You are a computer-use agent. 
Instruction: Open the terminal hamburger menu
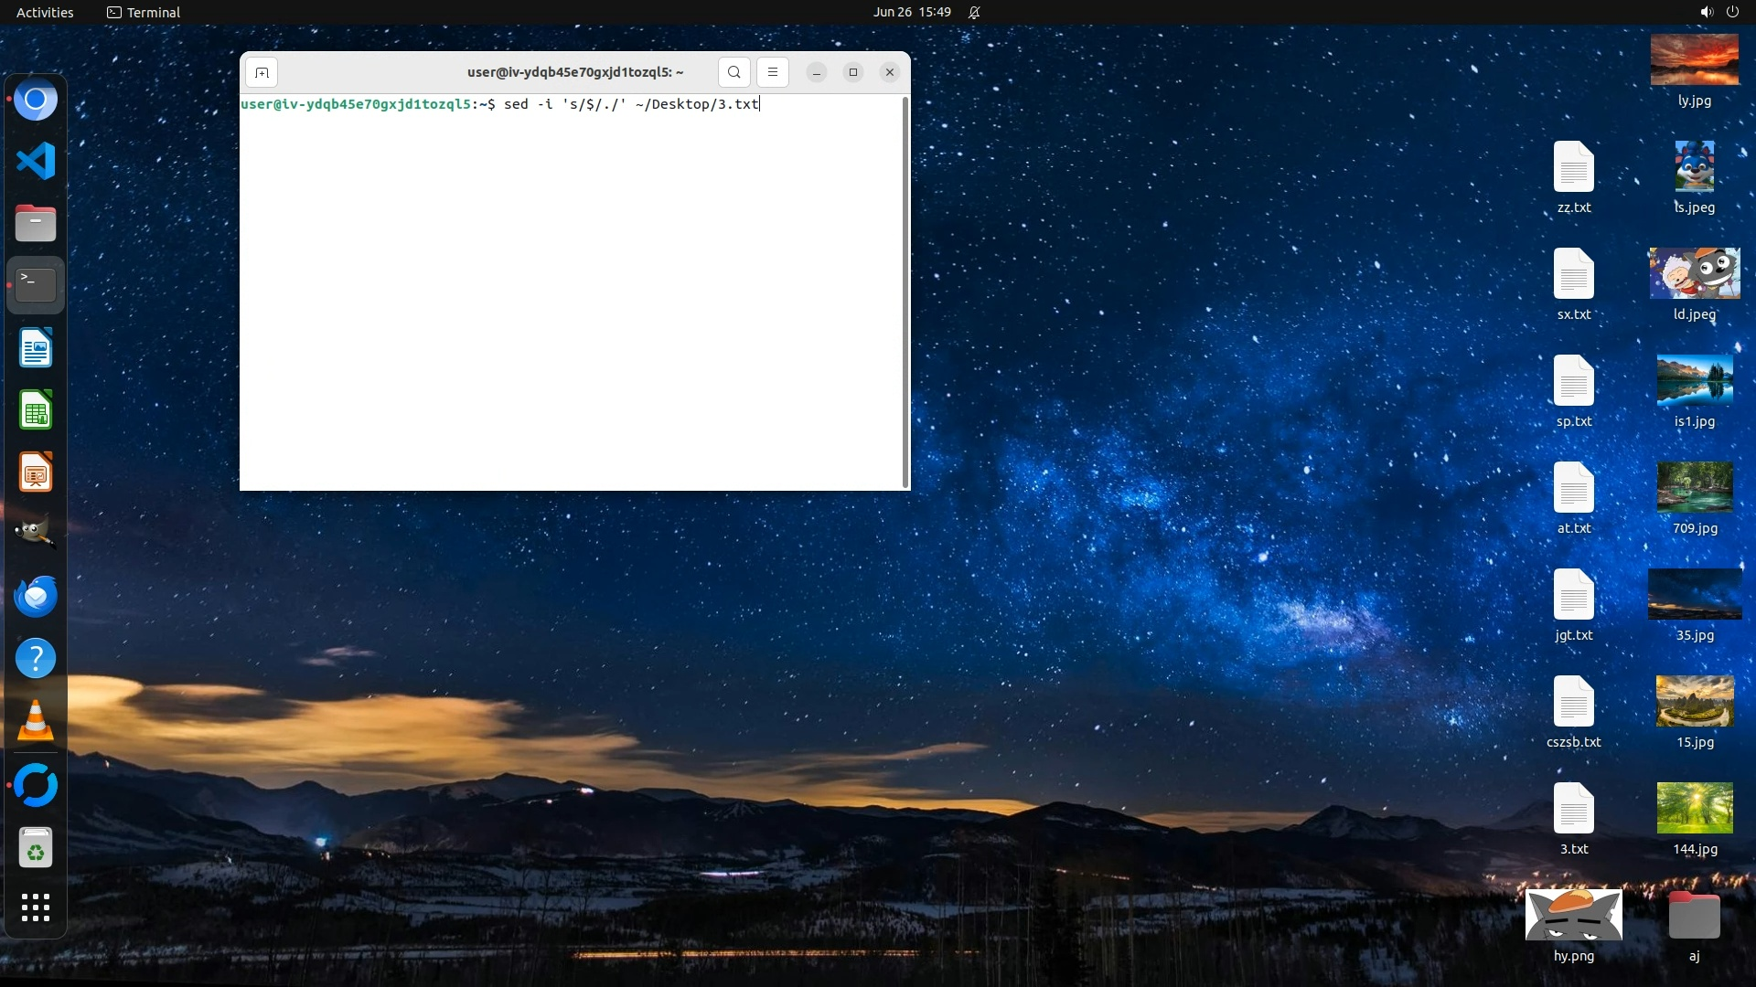772,72
